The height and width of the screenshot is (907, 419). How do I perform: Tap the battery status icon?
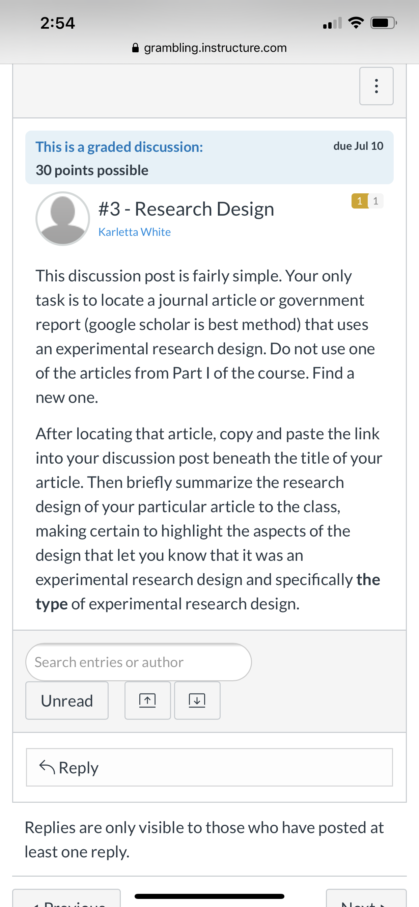[384, 23]
